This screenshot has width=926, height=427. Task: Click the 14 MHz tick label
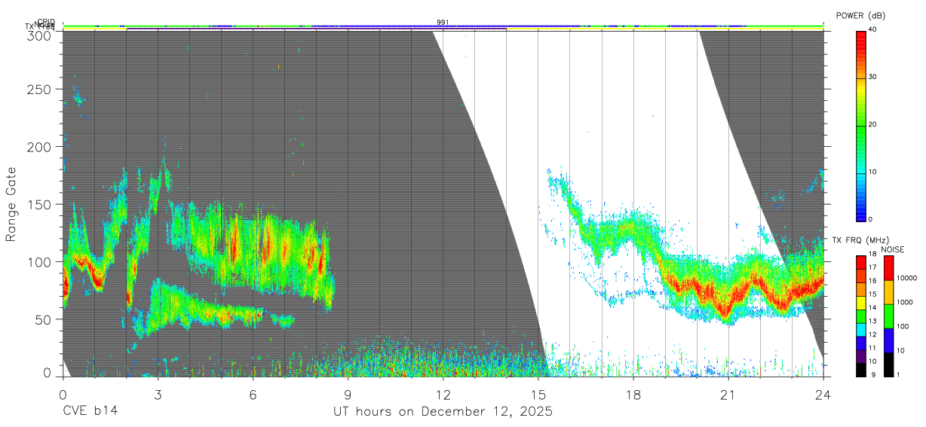pos(873,310)
